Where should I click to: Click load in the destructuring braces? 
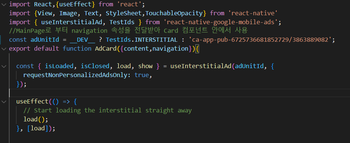(x=124, y=66)
